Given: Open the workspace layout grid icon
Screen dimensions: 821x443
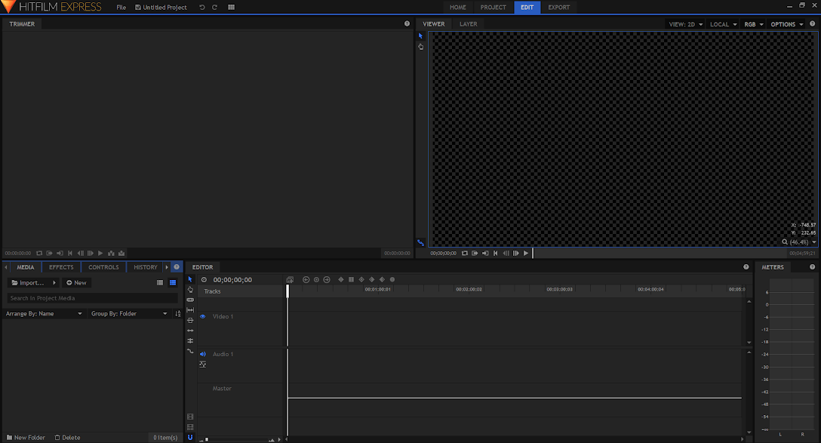Looking at the screenshot, I should coord(231,8).
